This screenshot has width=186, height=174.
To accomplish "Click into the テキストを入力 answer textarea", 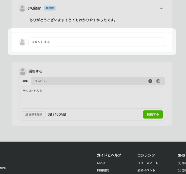I will click(x=92, y=97).
